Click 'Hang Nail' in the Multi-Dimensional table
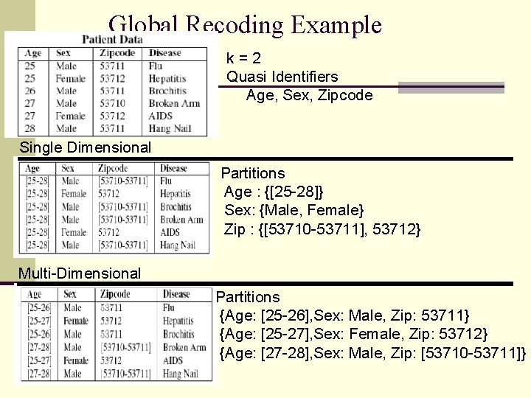Screen dimensions: 531x398 click(x=181, y=374)
